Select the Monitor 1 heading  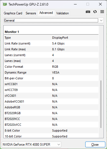click(x=12, y=32)
